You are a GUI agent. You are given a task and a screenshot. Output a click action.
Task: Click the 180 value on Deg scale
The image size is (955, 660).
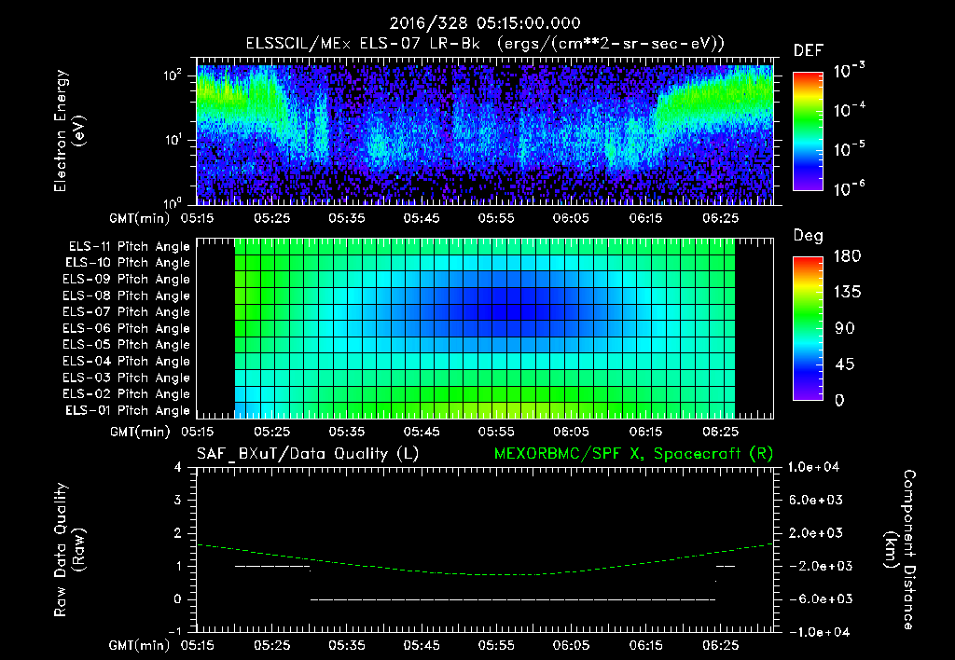click(847, 256)
